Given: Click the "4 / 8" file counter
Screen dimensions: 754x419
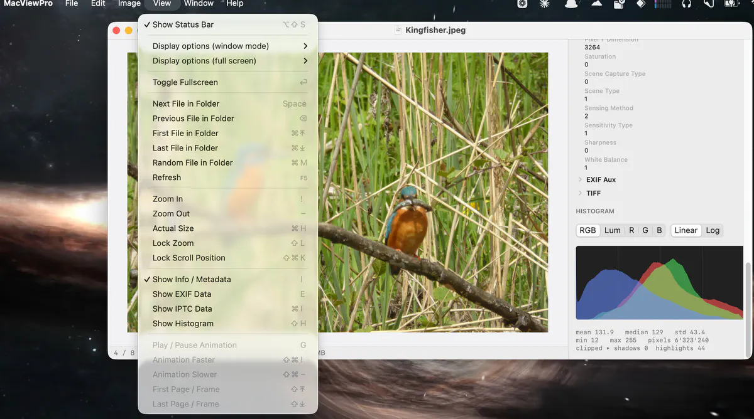Looking at the screenshot, I should 124,353.
